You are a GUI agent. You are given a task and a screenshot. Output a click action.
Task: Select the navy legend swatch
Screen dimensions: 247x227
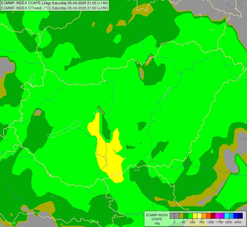point(240,216)
